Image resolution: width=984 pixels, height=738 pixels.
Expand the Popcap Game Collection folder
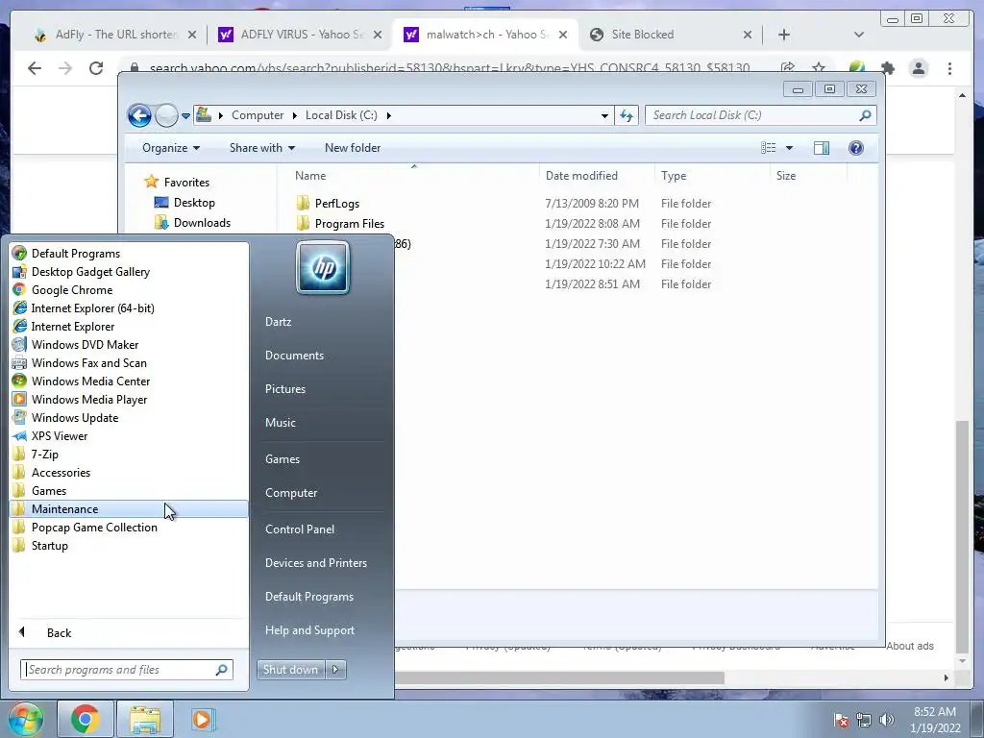tap(94, 528)
